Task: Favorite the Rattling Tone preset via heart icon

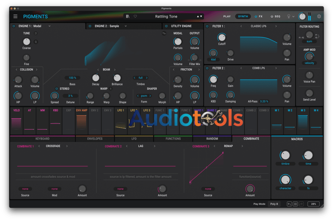Action: (135, 16)
